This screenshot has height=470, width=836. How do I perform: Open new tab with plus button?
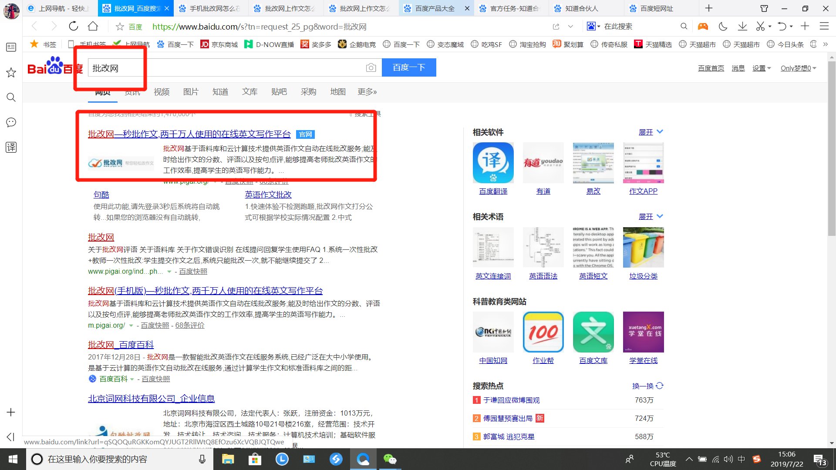[709, 8]
